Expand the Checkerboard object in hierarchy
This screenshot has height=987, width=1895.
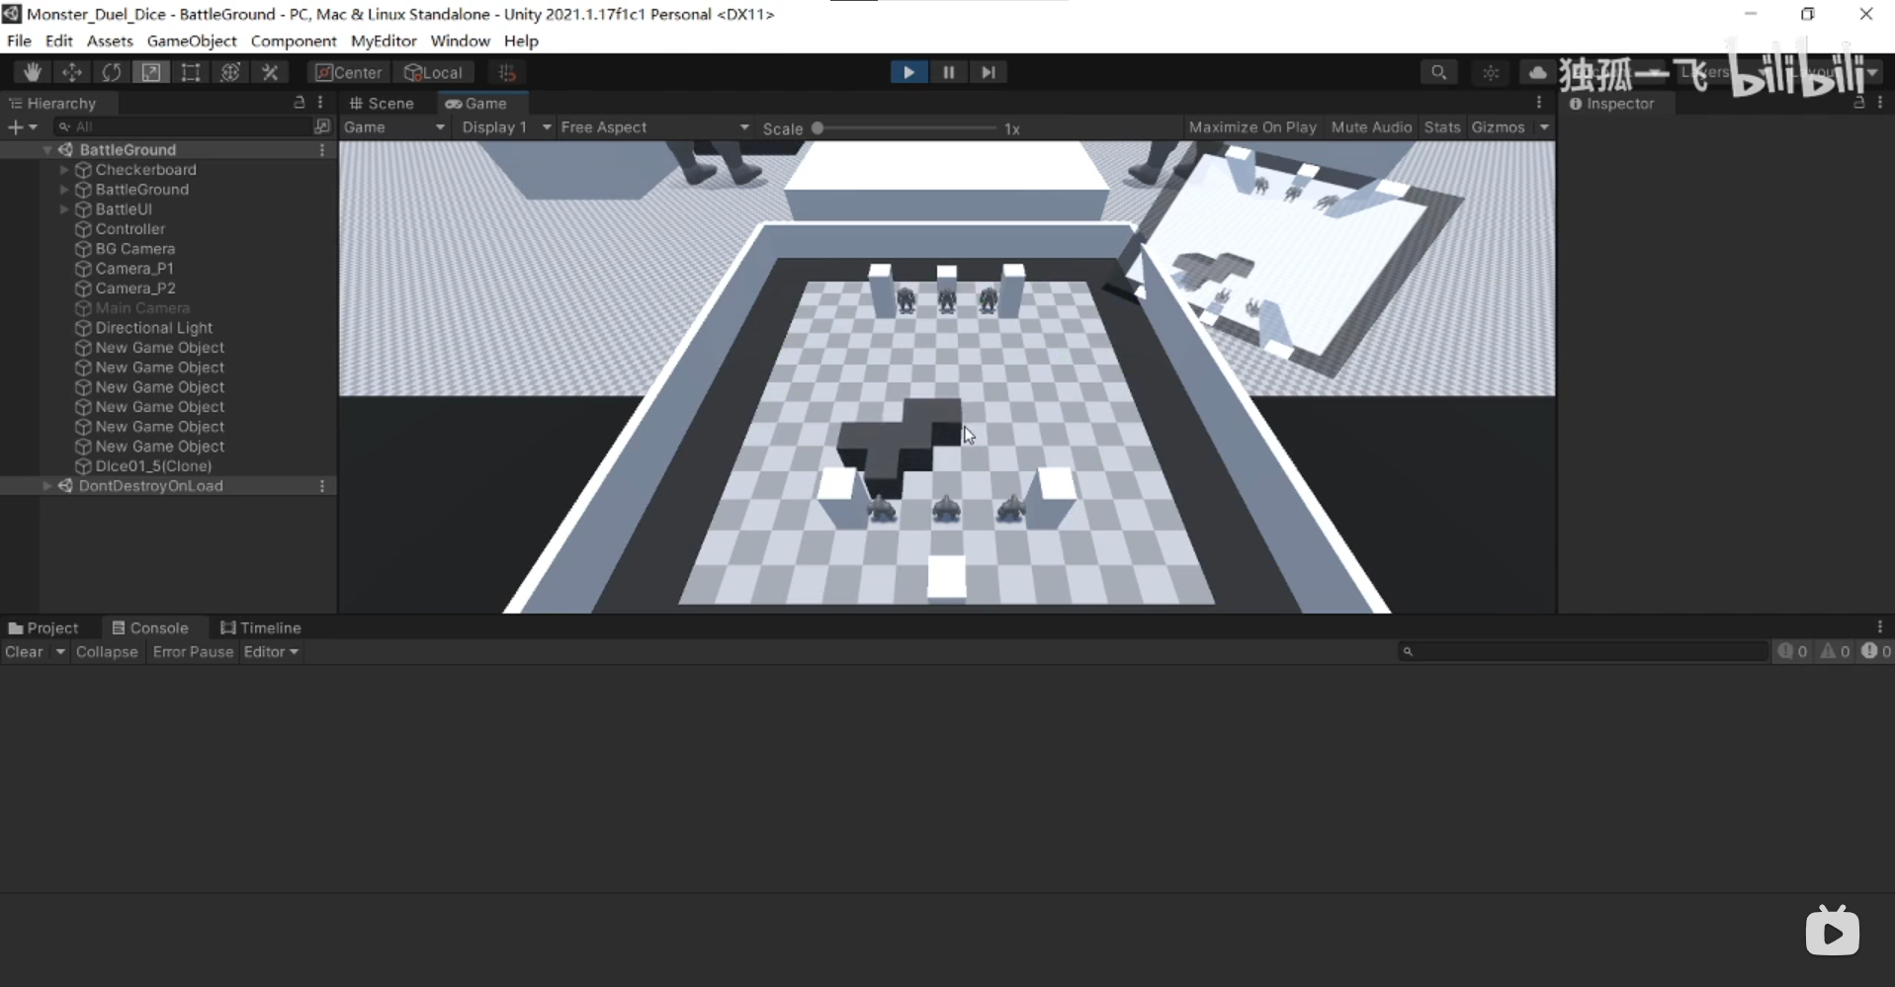(x=64, y=170)
